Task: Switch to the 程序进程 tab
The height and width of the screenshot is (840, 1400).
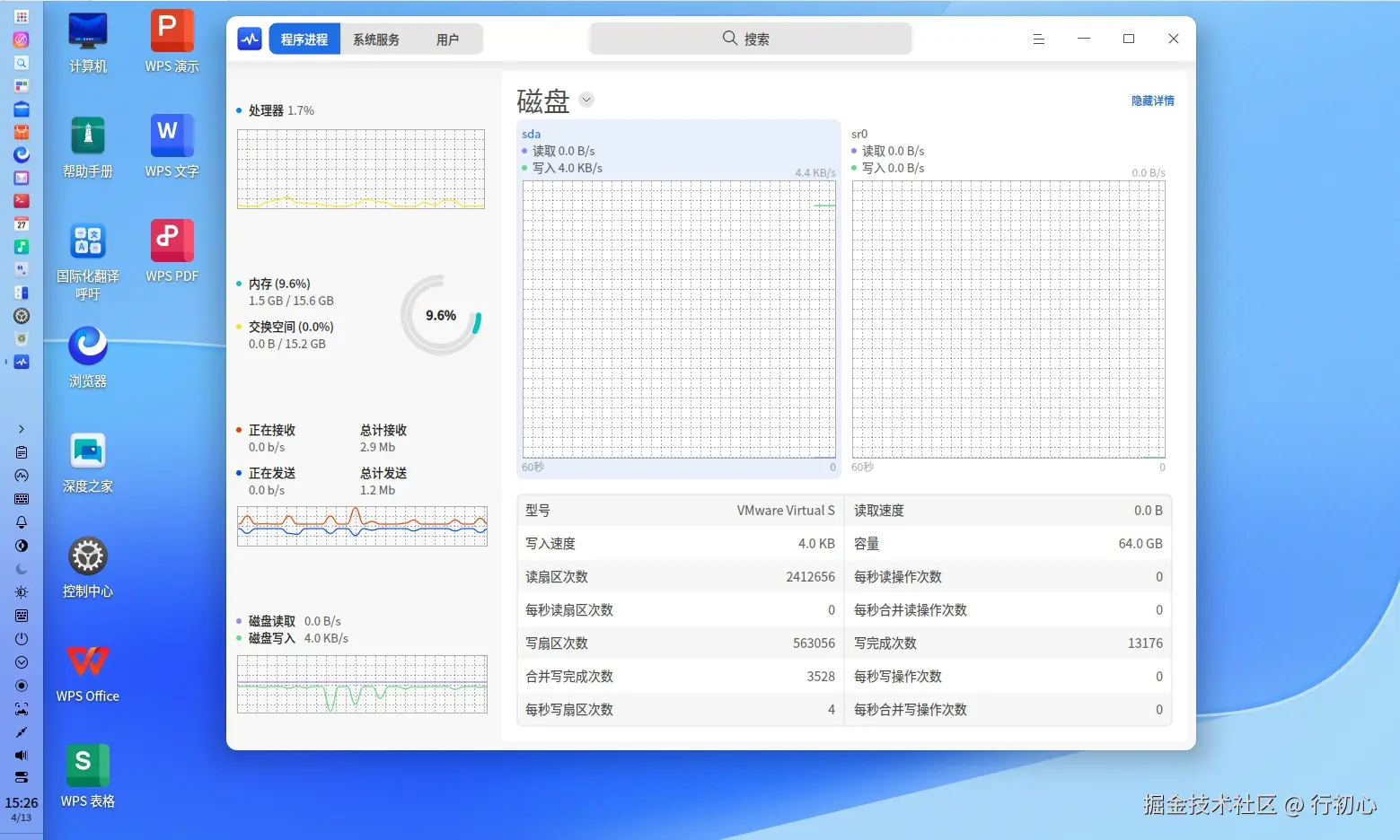Action: pyautogui.click(x=304, y=39)
